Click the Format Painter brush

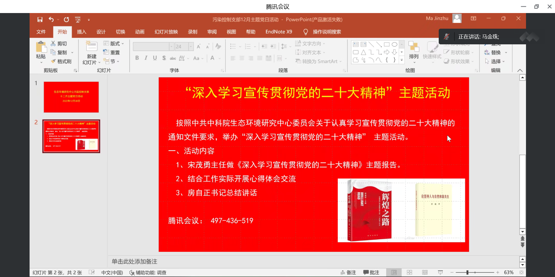click(x=61, y=61)
